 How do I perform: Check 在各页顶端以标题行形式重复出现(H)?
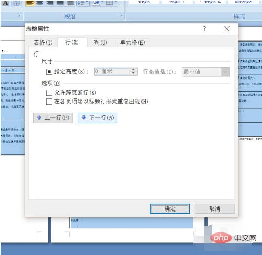click(49, 102)
